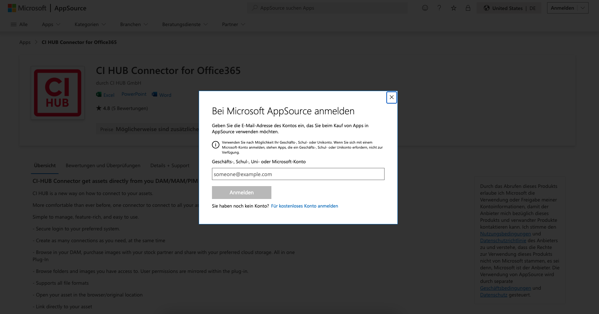
Task: Click the rating star icon
Action: [99, 108]
